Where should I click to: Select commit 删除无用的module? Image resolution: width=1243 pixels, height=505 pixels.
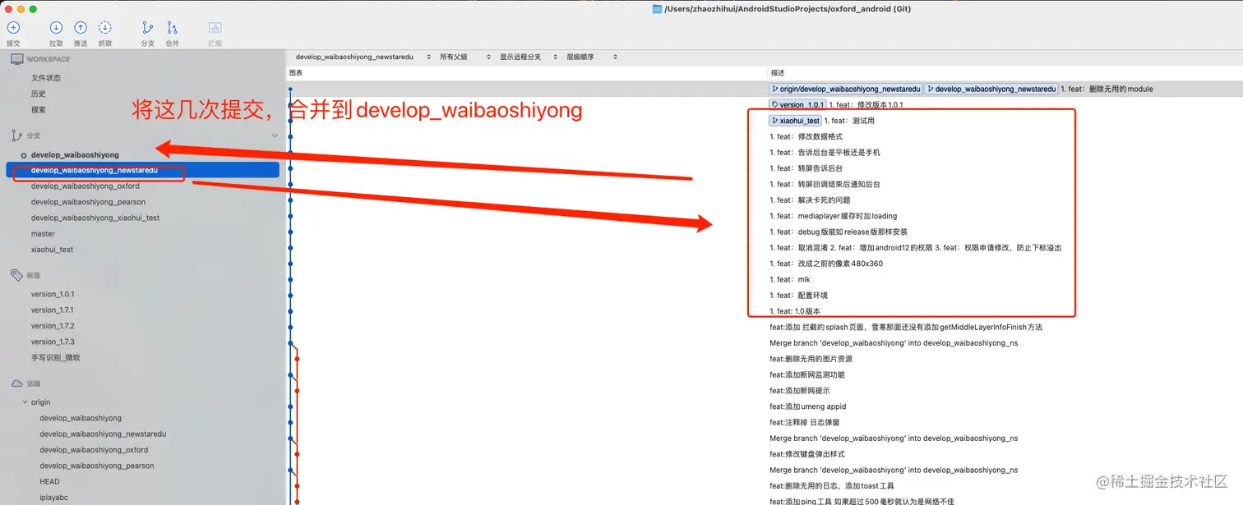coord(1107,89)
